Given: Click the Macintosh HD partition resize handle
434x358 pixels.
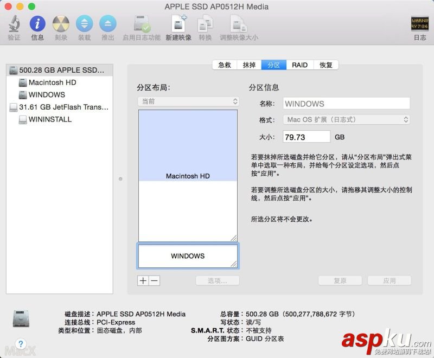Looking at the screenshot, I should 234,238.
